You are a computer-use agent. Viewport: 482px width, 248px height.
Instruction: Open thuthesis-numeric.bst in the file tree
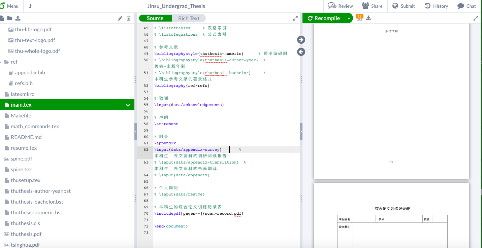click(x=36, y=213)
